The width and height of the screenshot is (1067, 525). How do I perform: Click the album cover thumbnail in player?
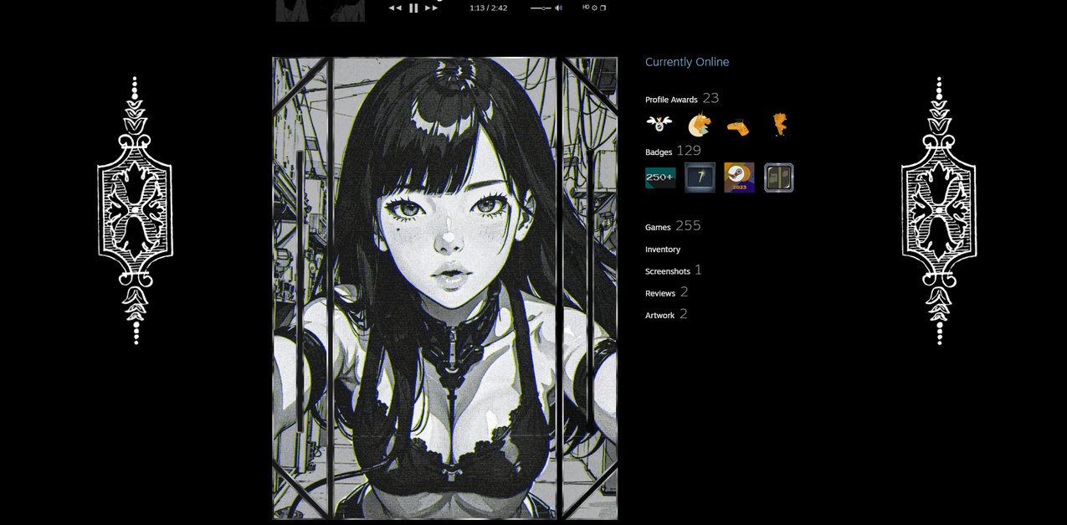click(321, 10)
